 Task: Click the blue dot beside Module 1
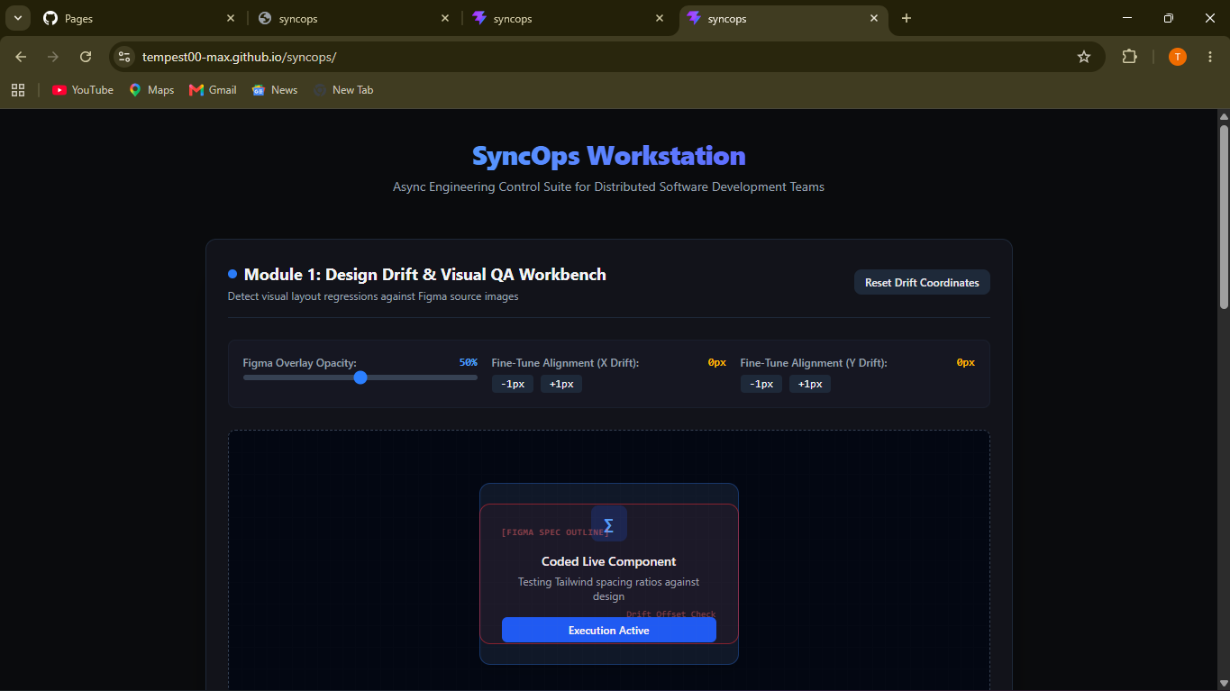pos(232,274)
